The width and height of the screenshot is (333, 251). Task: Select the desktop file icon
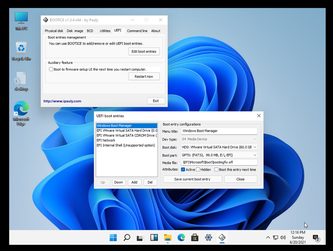click(21, 81)
